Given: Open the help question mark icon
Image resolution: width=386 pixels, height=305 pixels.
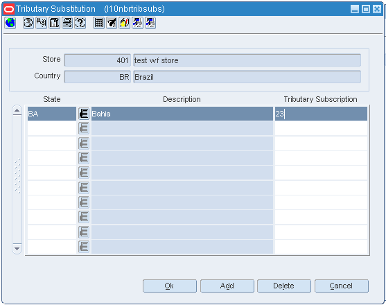Looking at the screenshot, I should (x=80, y=23).
